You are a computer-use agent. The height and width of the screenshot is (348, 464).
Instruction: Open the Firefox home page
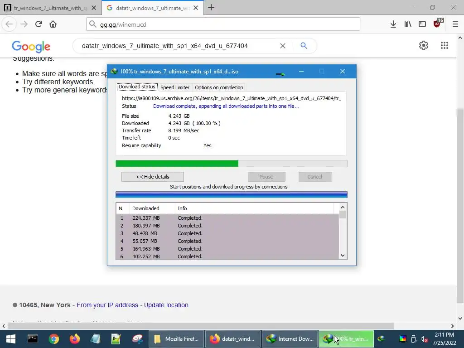53,24
